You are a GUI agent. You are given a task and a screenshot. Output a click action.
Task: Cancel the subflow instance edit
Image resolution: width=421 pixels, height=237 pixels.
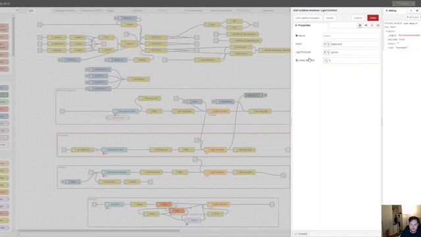click(358, 18)
